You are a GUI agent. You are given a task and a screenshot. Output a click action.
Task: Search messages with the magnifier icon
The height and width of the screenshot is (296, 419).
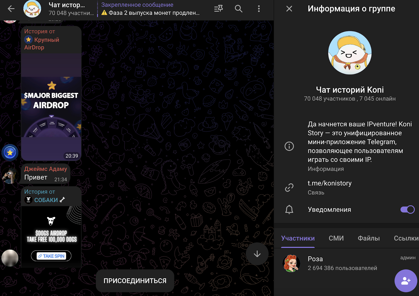click(x=239, y=9)
